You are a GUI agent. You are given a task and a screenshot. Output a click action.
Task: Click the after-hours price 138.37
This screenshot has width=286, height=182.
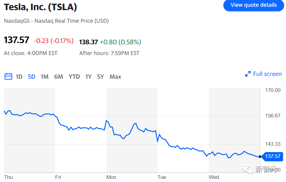pos(88,42)
